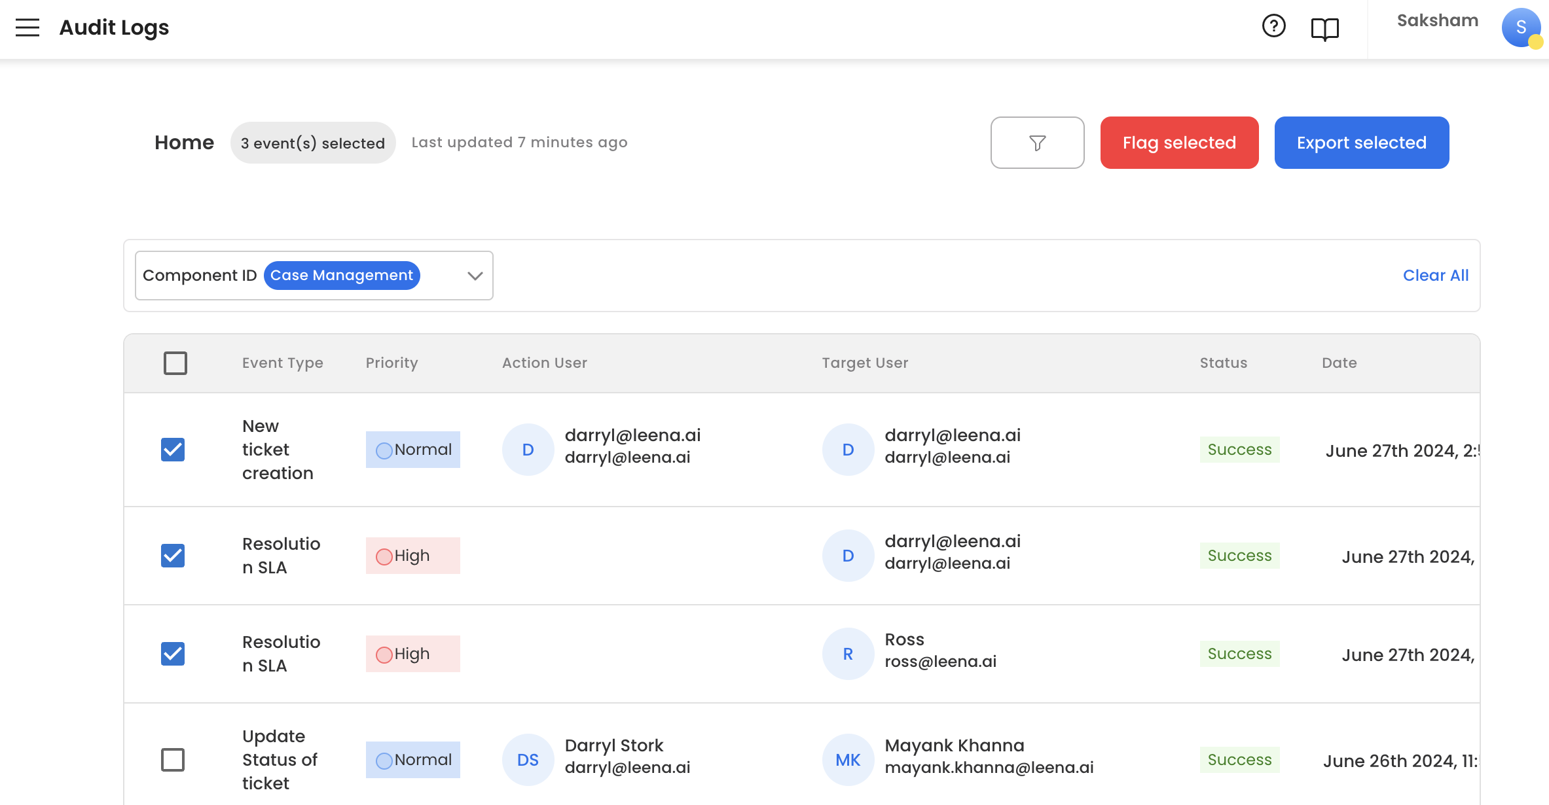Click the High priority badge for Ross's row
The height and width of the screenshot is (805, 1549).
point(412,654)
